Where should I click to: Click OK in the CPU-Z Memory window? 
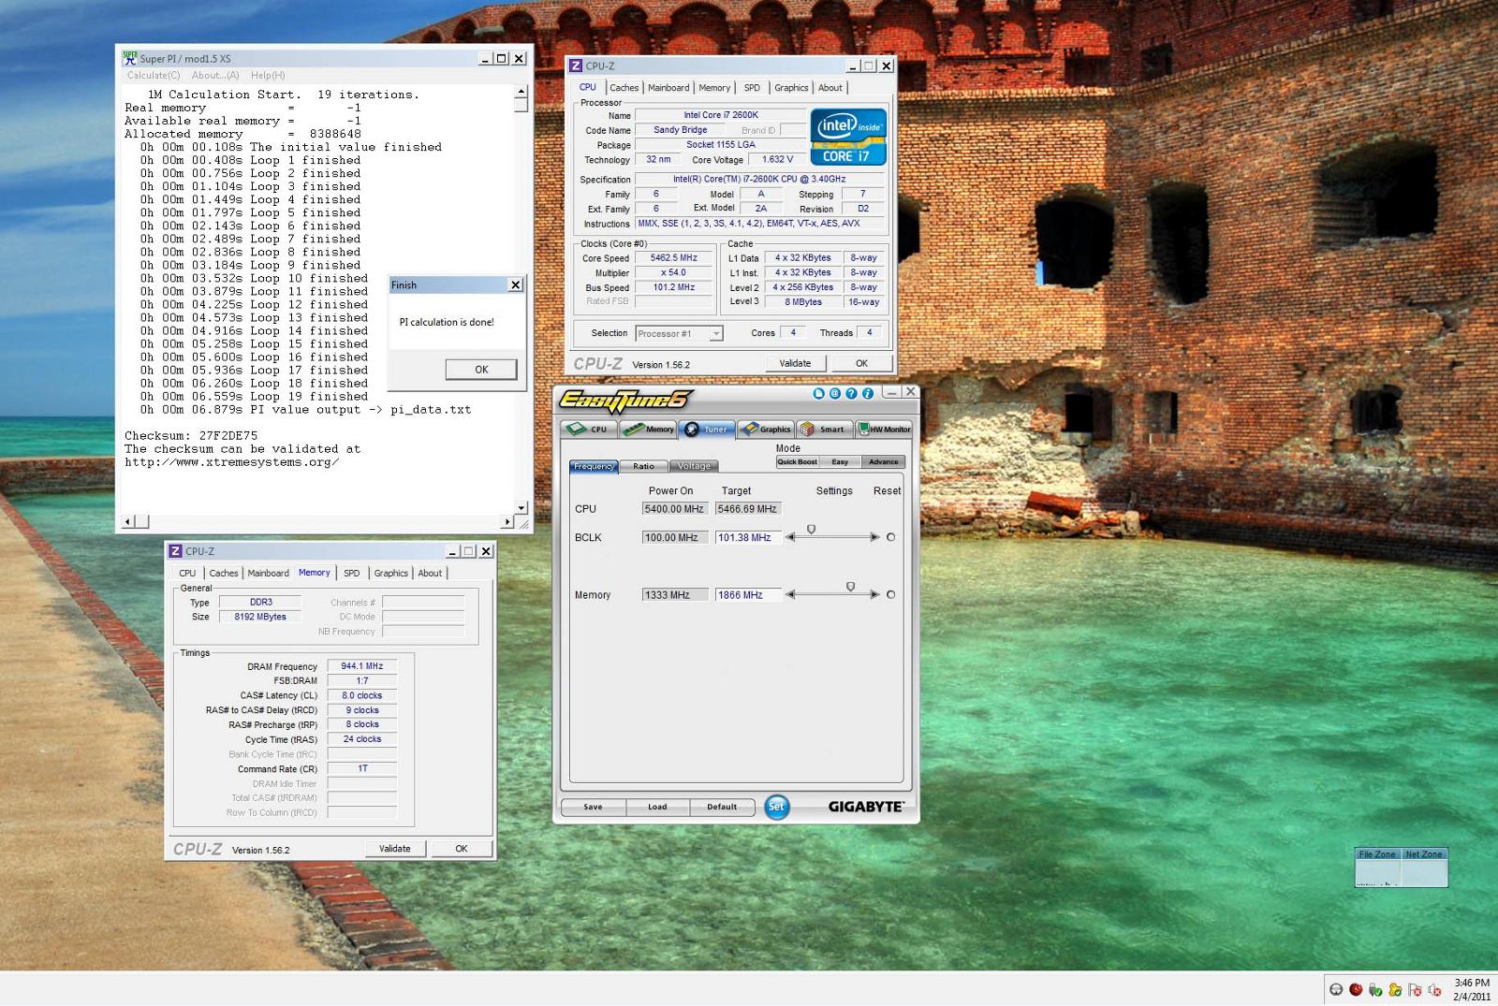(462, 849)
